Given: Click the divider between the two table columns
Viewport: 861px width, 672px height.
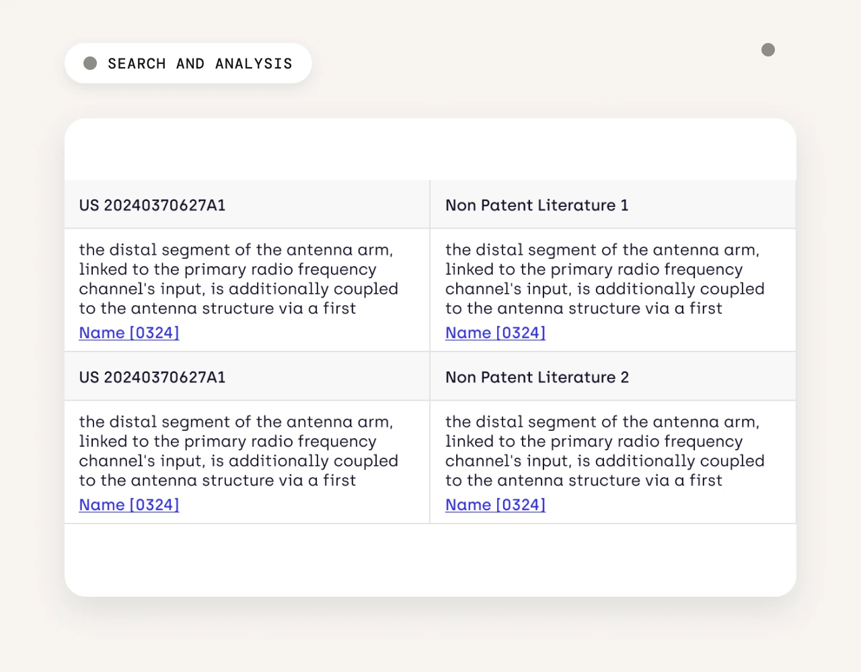Looking at the screenshot, I should 430,351.
